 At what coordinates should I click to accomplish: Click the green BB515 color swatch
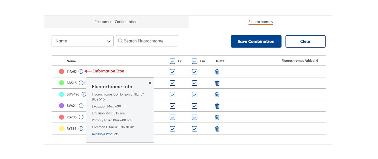point(61,83)
